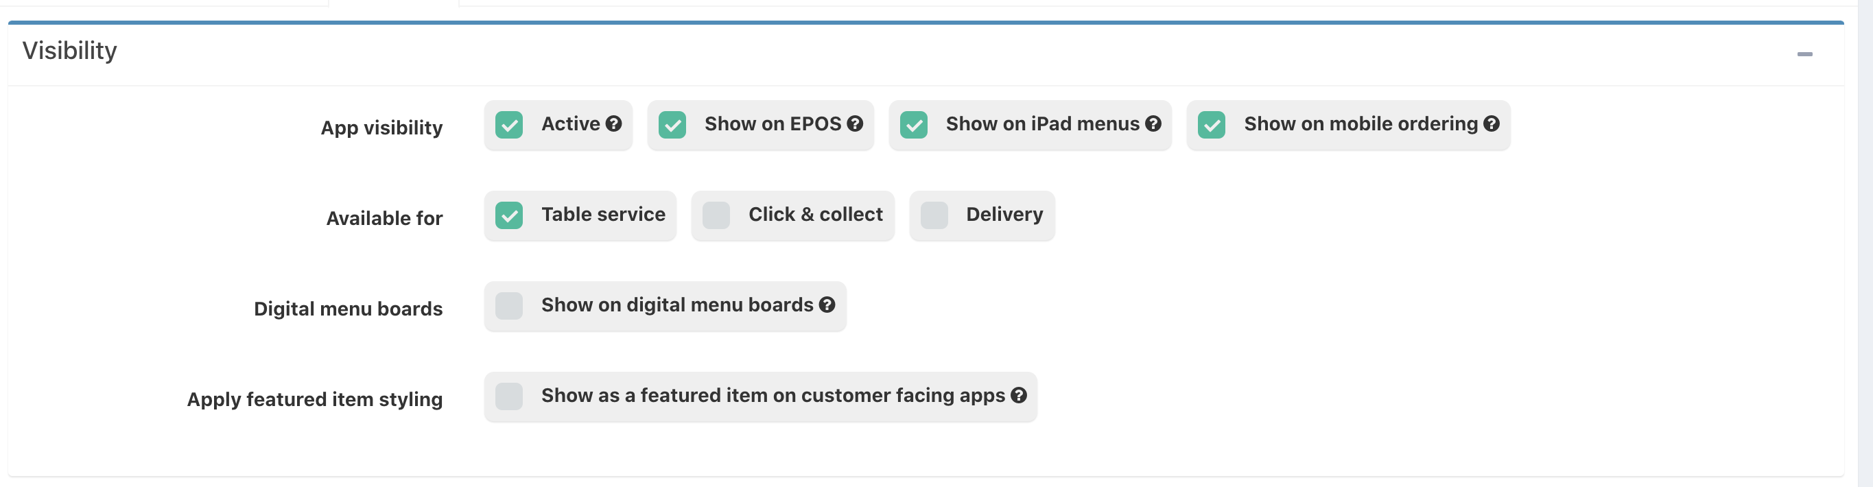
Task: Click the Available for row label
Action: [x=385, y=219]
